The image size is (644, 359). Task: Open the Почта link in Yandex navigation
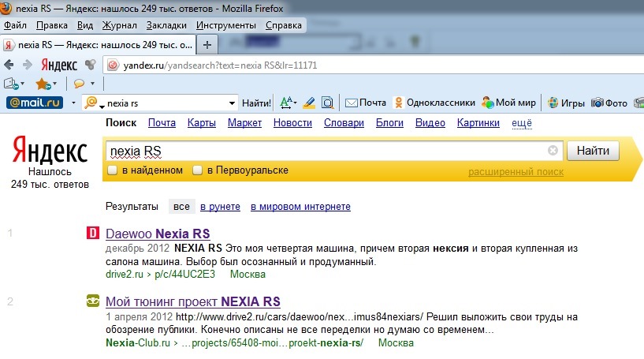point(162,123)
